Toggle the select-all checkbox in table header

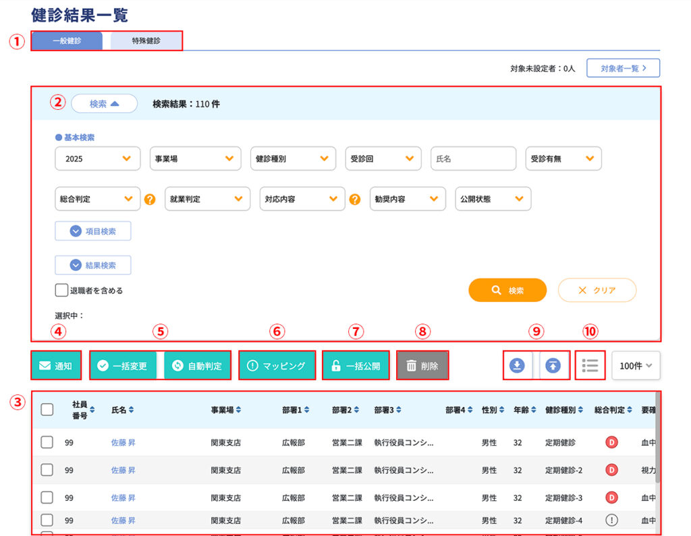coord(47,409)
